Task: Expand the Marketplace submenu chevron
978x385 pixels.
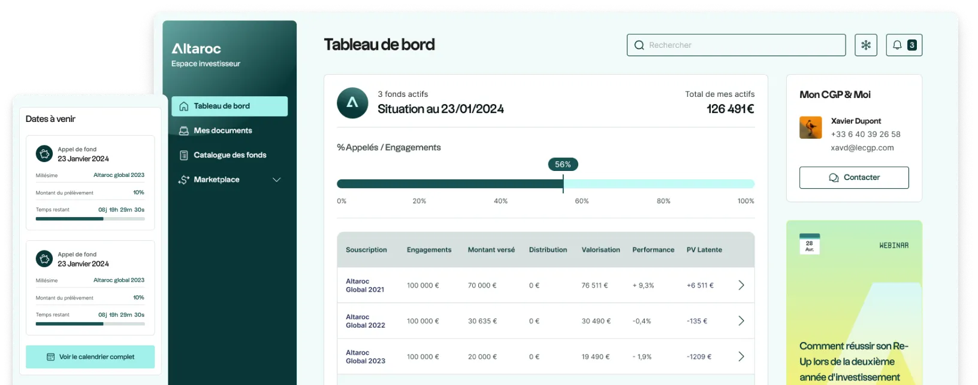Action: point(277,180)
